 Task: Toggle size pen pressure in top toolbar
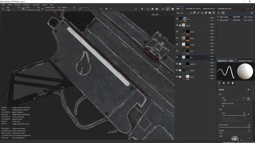point(24,9)
